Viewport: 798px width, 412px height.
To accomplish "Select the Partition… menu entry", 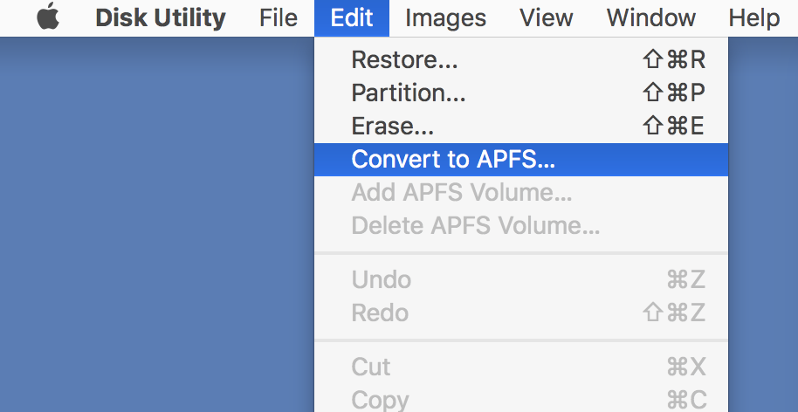I will [521, 93].
